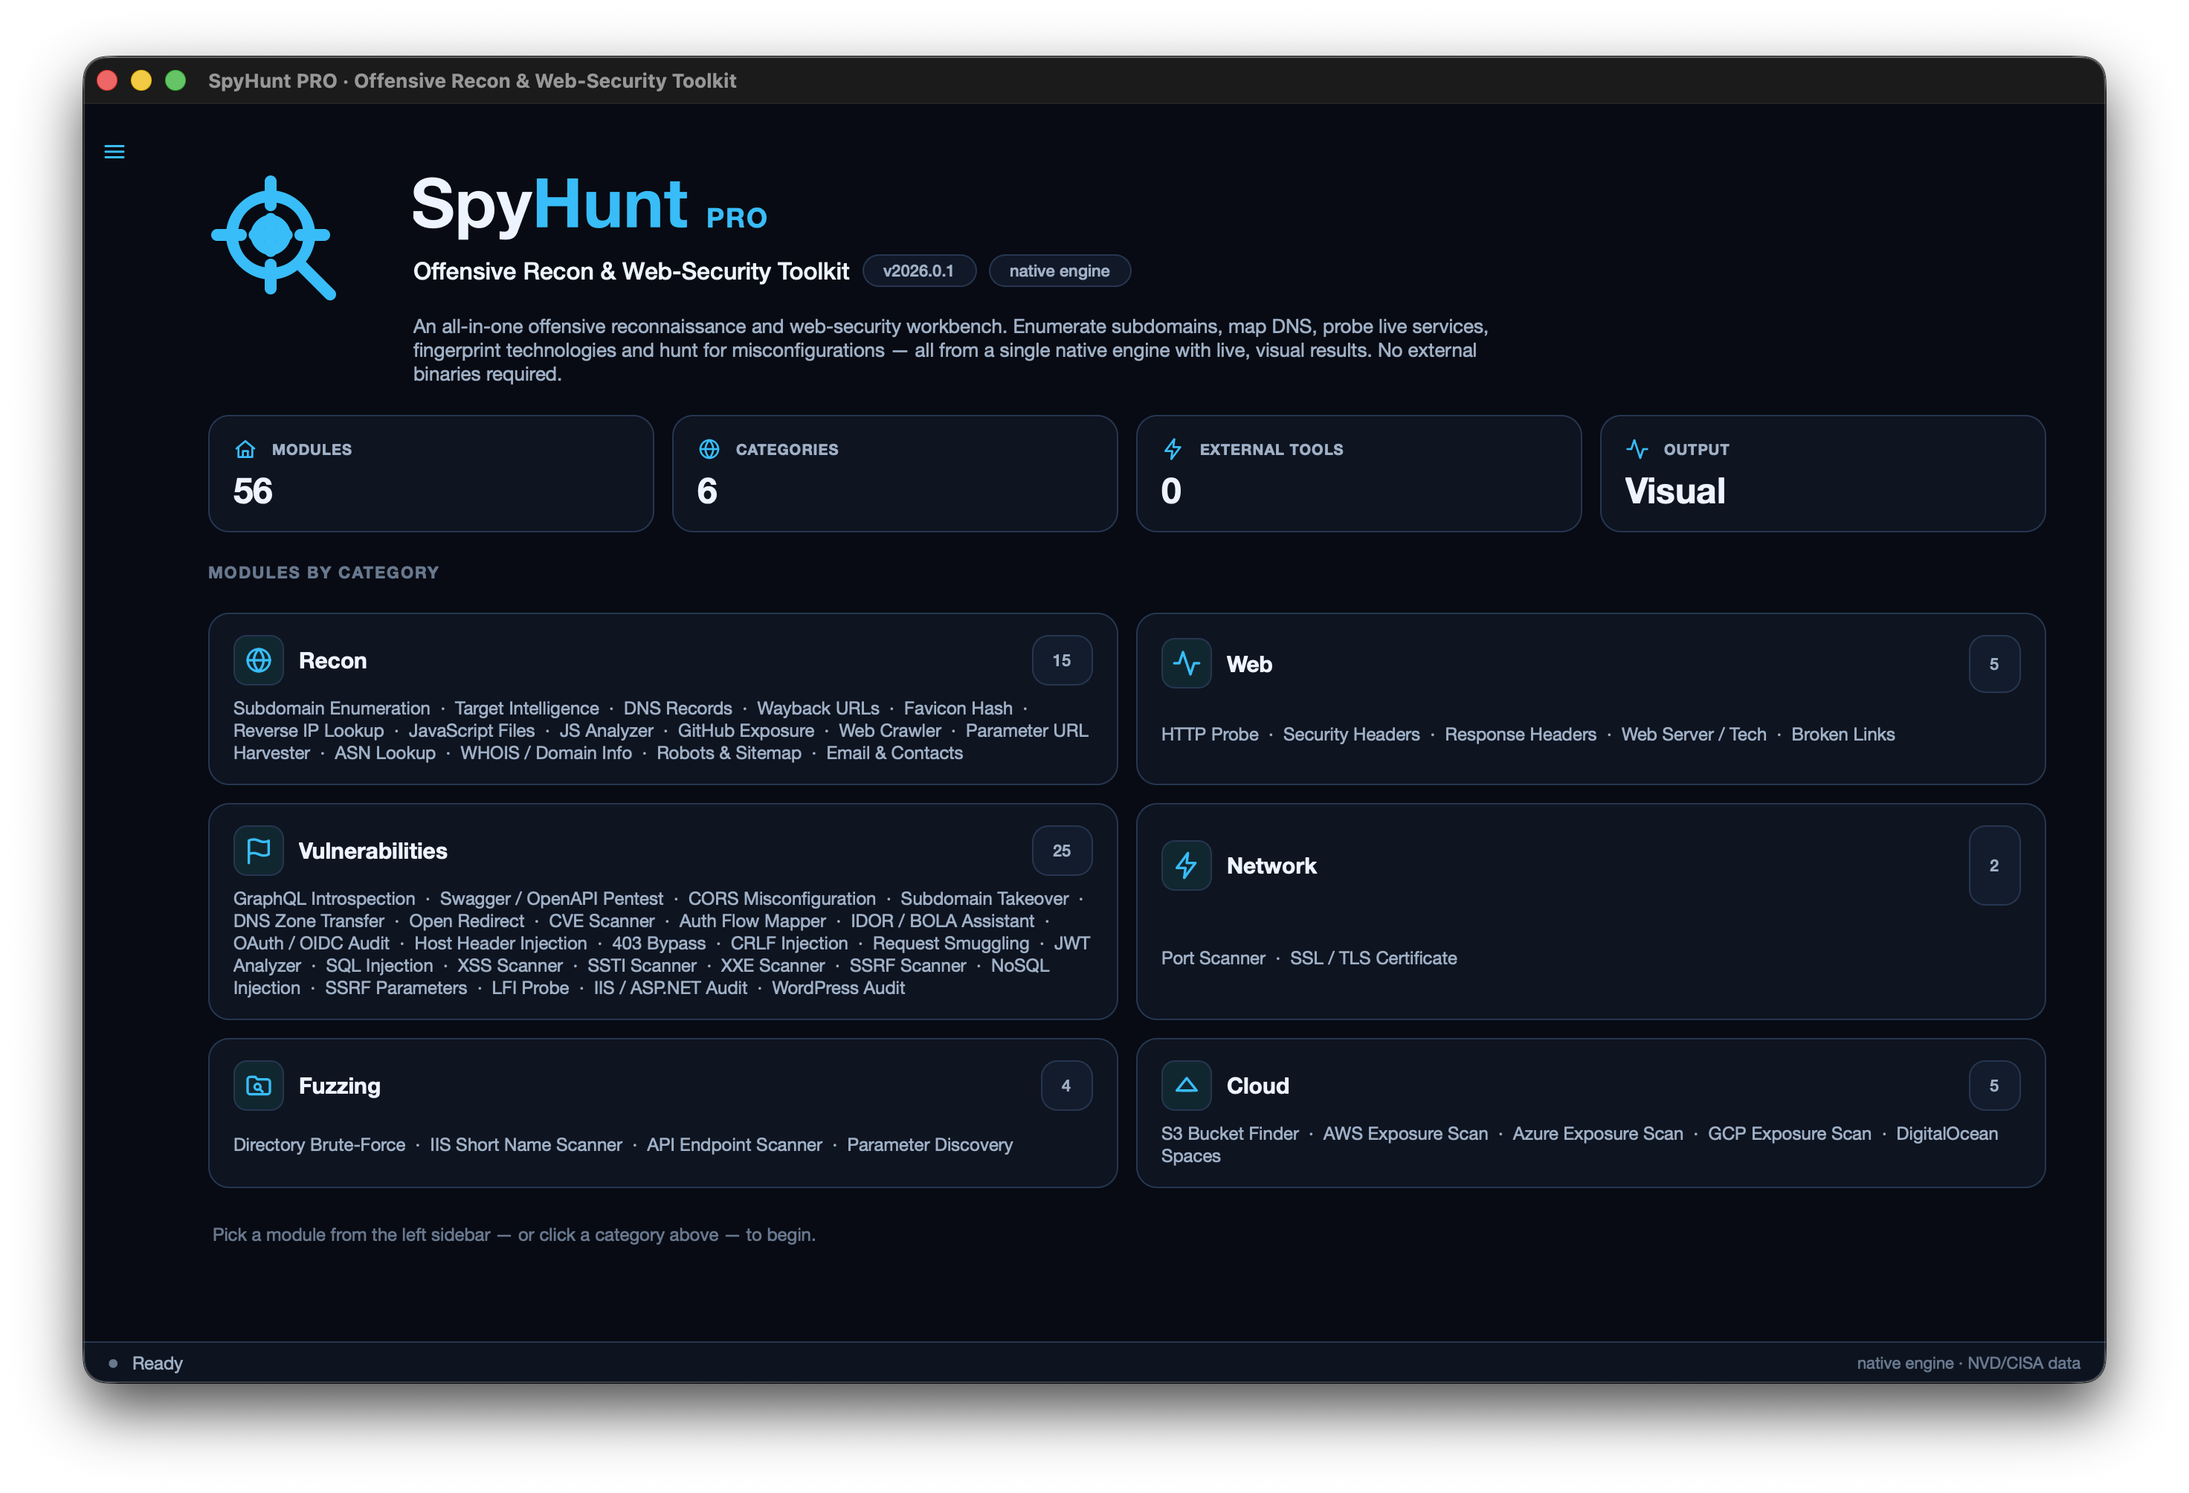Click the Vulnerabilities count badge 25

[x=1062, y=851]
